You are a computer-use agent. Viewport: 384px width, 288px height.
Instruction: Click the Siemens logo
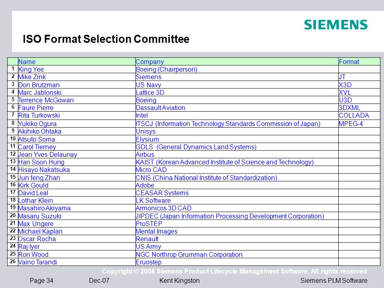click(336, 25)
